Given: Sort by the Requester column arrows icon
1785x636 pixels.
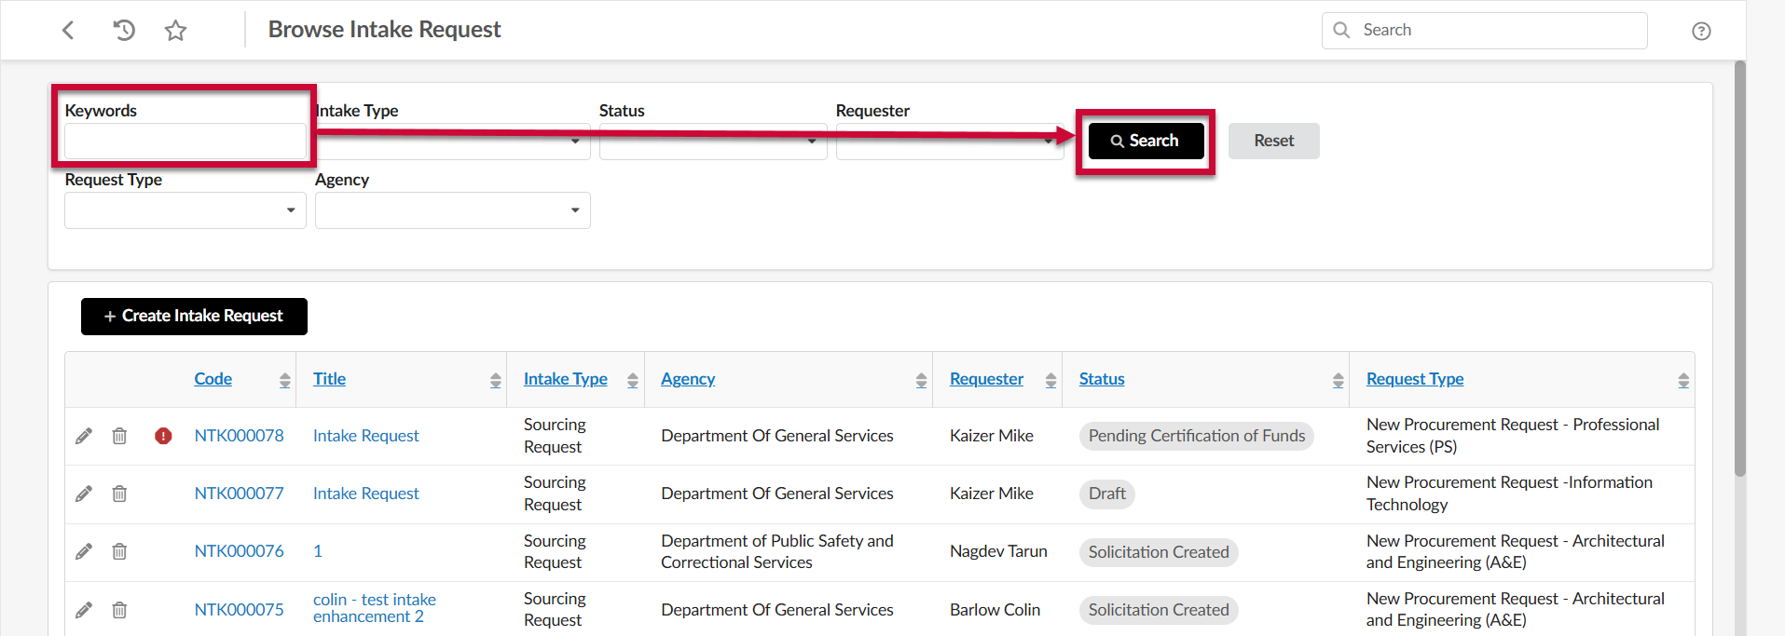Looking at the screenshot, I should point(1050,380).
